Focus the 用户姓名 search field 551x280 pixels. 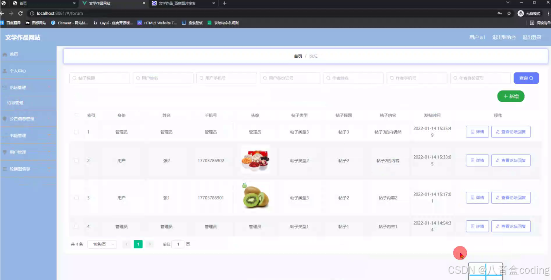click(163, 78)
